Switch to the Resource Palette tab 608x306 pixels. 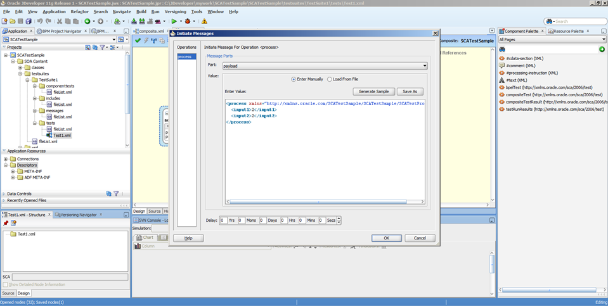(568, 30)
